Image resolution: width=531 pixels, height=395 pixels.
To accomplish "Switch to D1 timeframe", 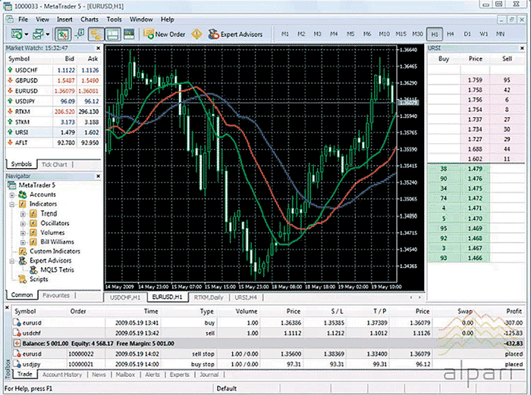I will coord(467,34).
